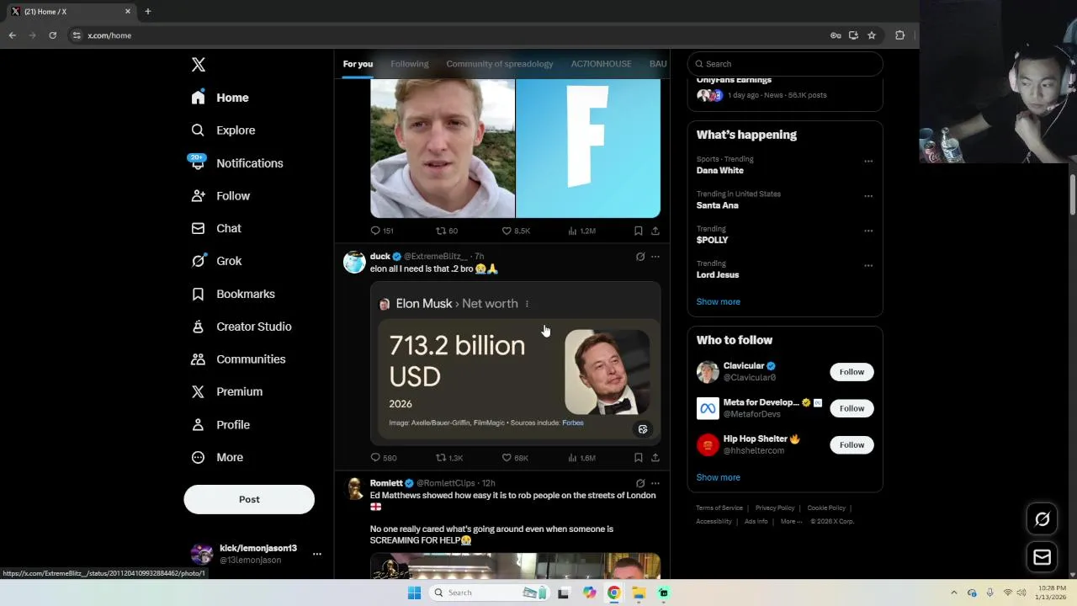Open more options for Dana White trend
The width and height of the screenshot is (1077, 606).
tap(868, 161)
